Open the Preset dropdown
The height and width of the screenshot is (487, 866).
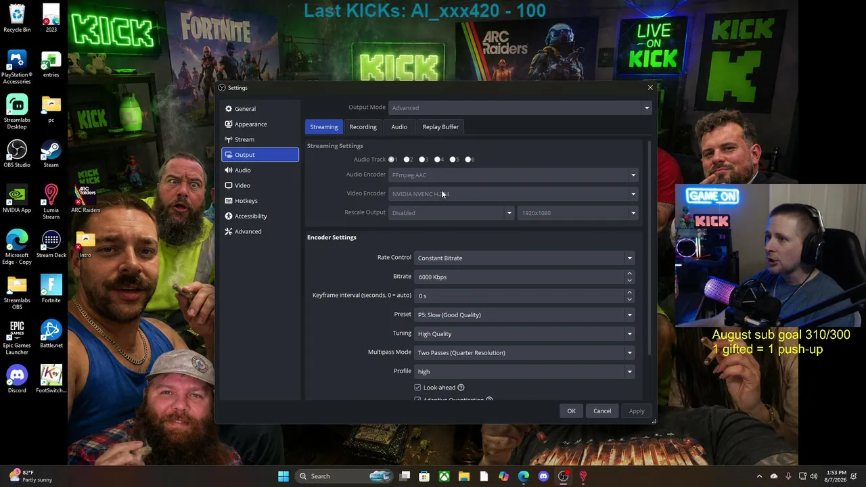[524, 315]
